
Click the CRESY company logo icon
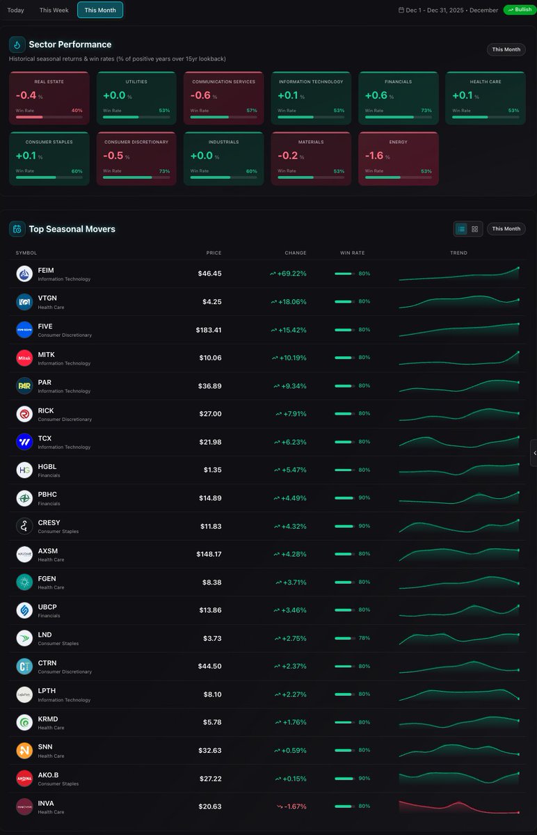[24, 527]
